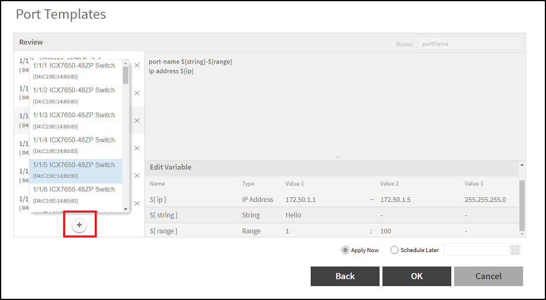This screenshot has height=300, width=546.
Task: Remove the sixth port entry with its X
Action: 137,204
